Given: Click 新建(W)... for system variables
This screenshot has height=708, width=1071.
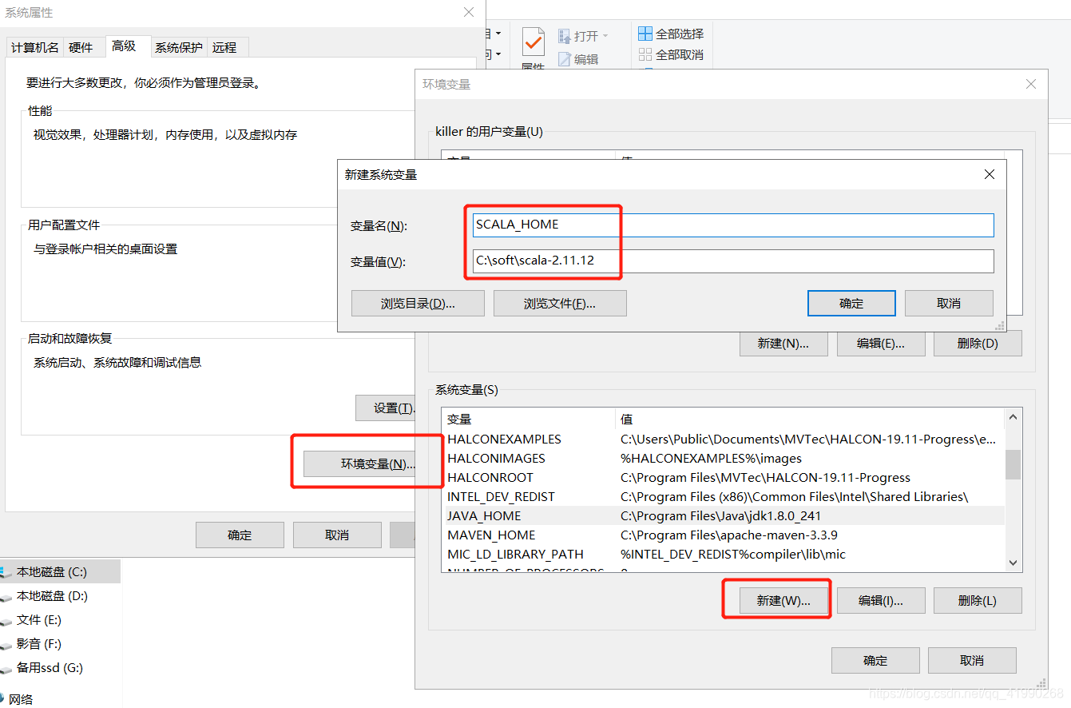Looking at the screenshot, I should (x=783, y=601).
